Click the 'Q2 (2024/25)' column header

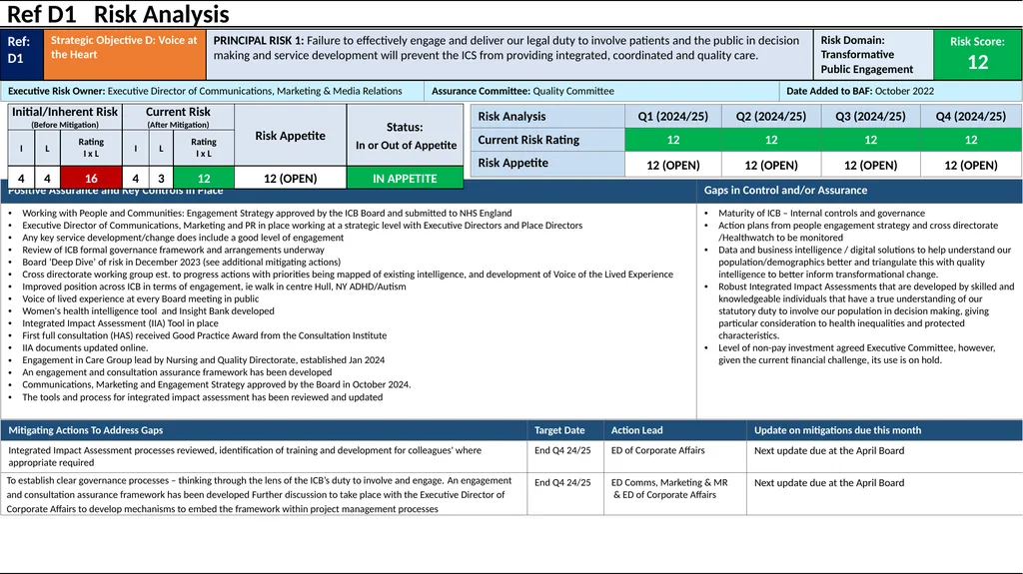770,116
